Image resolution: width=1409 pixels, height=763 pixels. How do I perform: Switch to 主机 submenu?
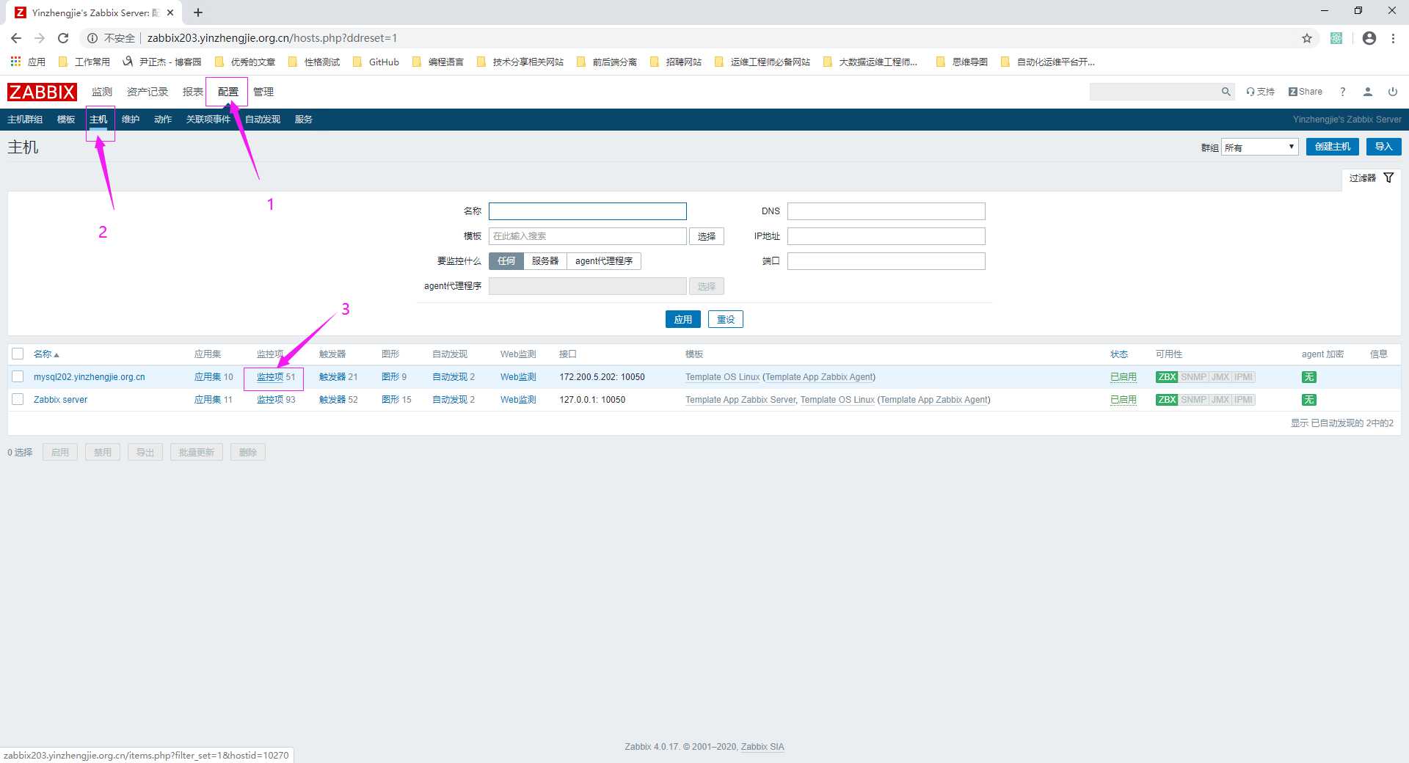click(98, 120)
